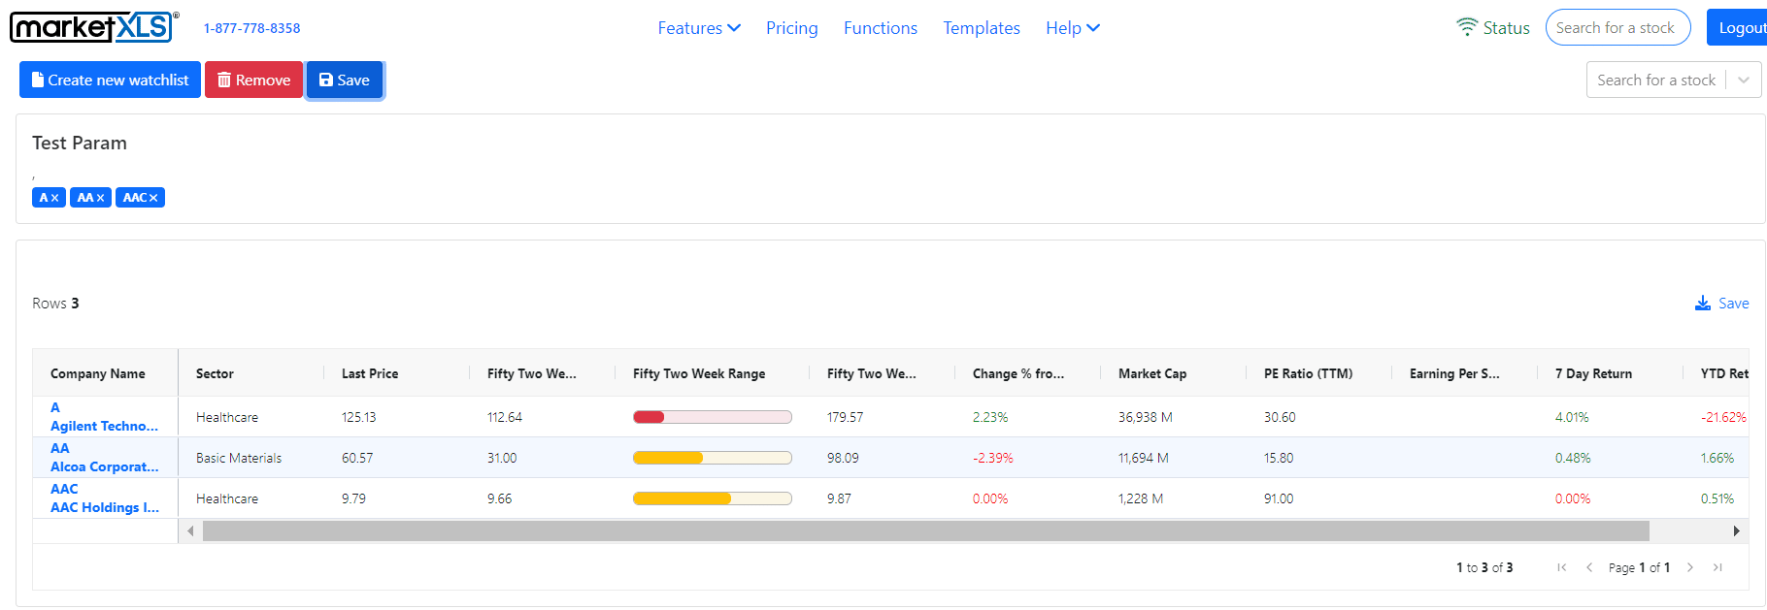
Task: Select market cap cell 36,938 M
Action: tap(1146, 417)
